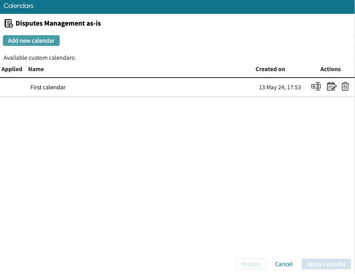Select the rename action icon for First calendar
This screenshot has height=274, width=355.
316,86
